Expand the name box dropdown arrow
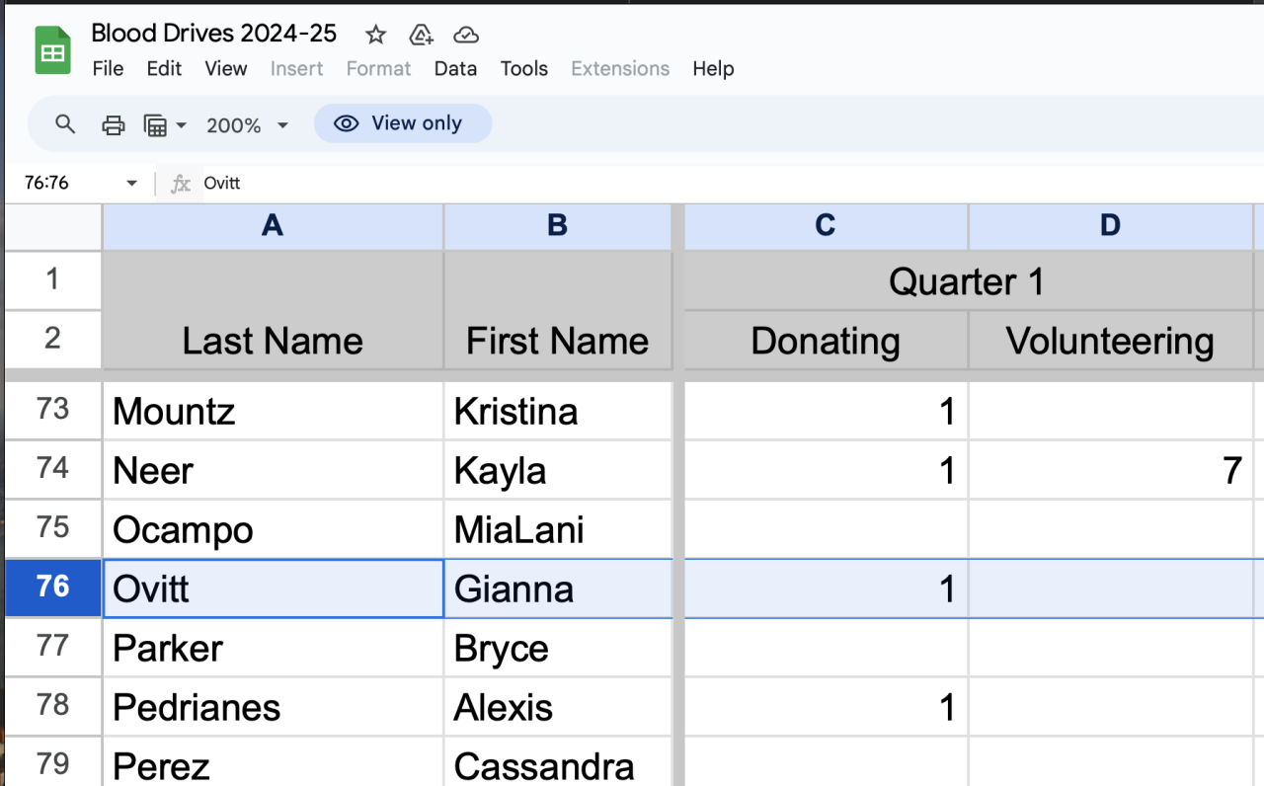The height and width of the screenshot is (786, 1264). (131, 184)
